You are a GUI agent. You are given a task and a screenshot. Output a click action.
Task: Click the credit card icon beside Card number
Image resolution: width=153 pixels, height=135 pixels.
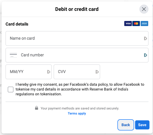(x=13, y=55)
